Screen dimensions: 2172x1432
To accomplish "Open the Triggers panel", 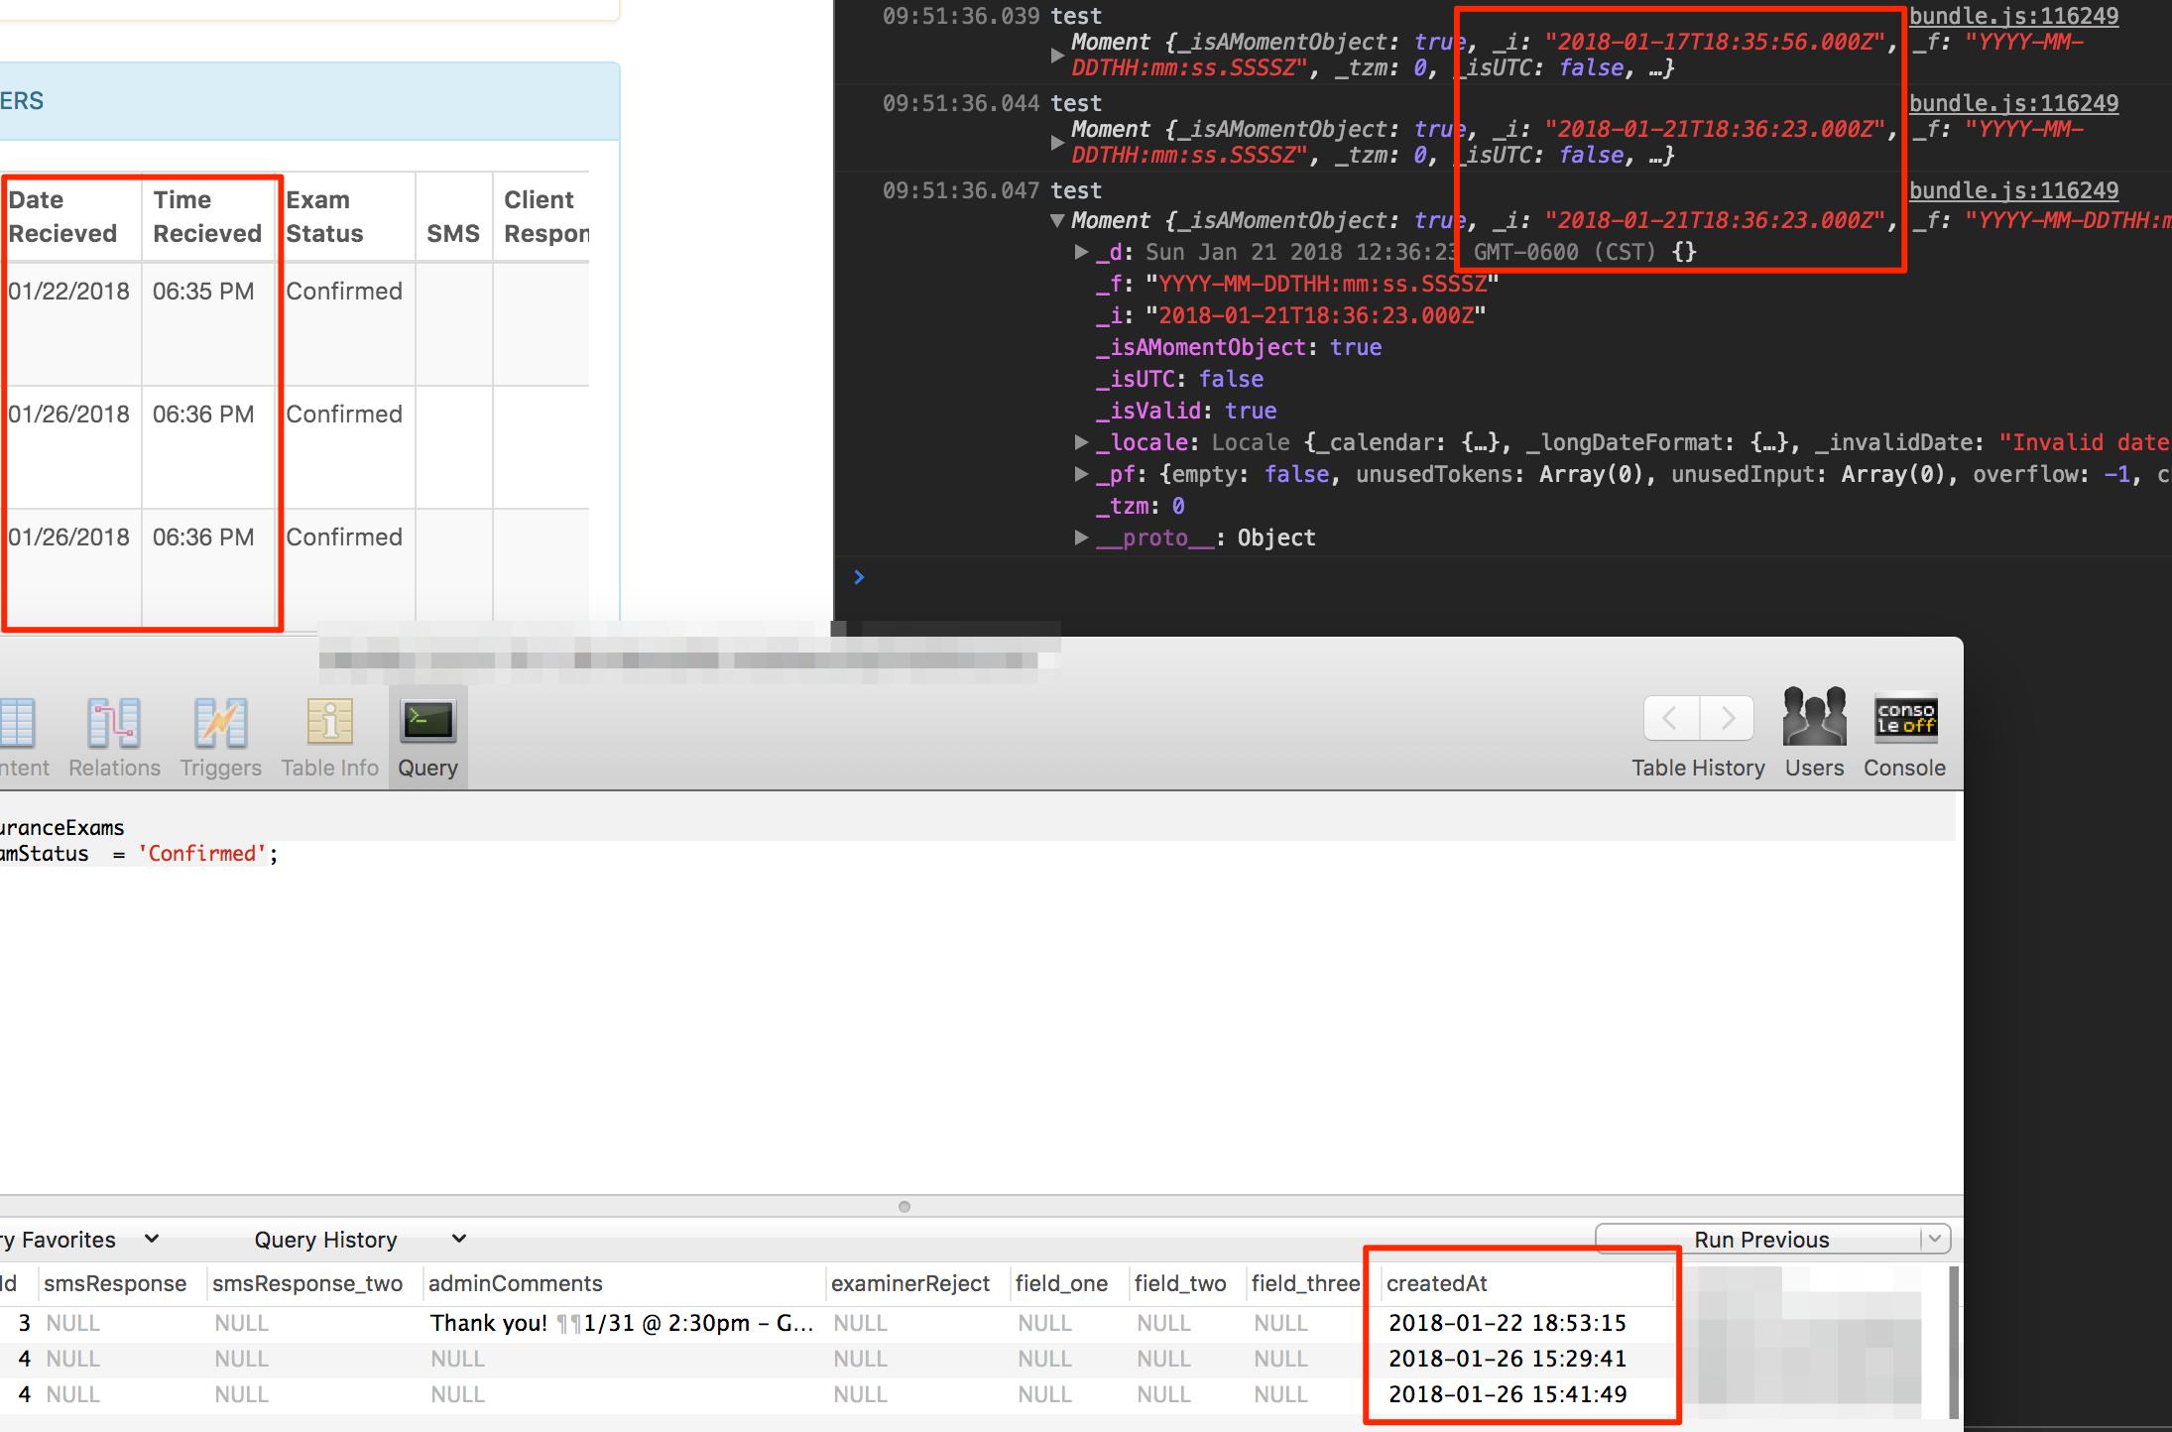I will click(219, 736).
